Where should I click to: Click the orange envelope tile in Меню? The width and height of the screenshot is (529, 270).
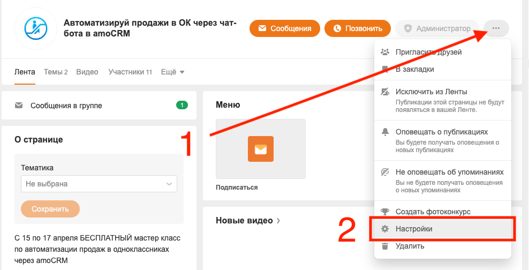260,149
